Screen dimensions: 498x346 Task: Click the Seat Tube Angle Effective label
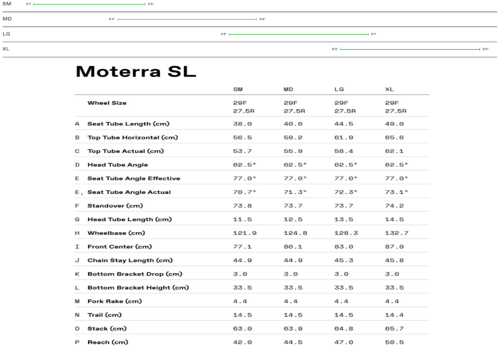133,179
